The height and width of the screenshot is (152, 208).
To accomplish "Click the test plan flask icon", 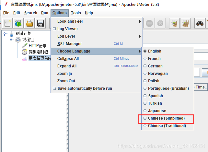I will click(x=12, y=34).
